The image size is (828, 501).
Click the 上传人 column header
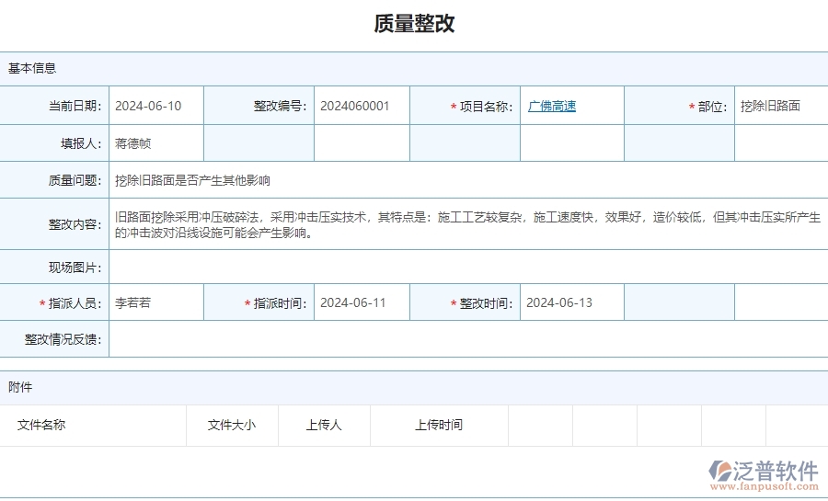(x=324, y=425)
